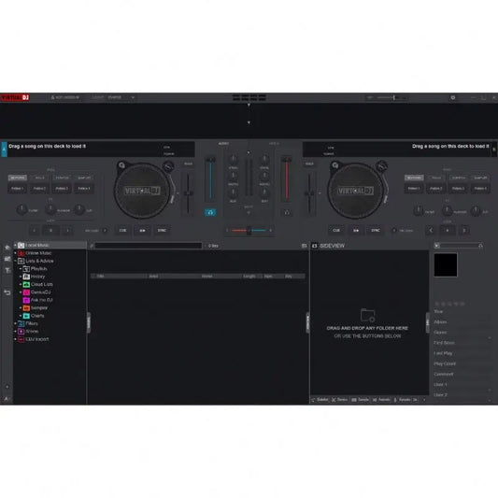Click the browser options icon beside the search bar
Screen dimensions: 498x498
[x=304, y=246]
